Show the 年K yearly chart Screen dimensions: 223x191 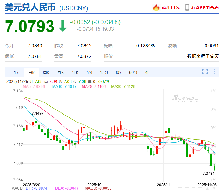pyautogui.click(x=75, y=72)
